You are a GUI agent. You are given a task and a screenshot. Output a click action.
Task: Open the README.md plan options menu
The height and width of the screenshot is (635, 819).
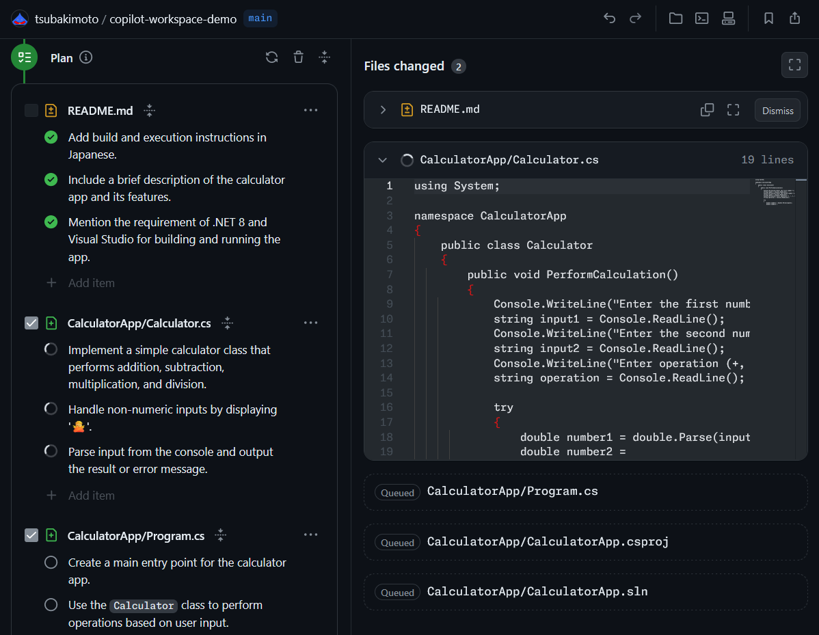tap(311, 110)
